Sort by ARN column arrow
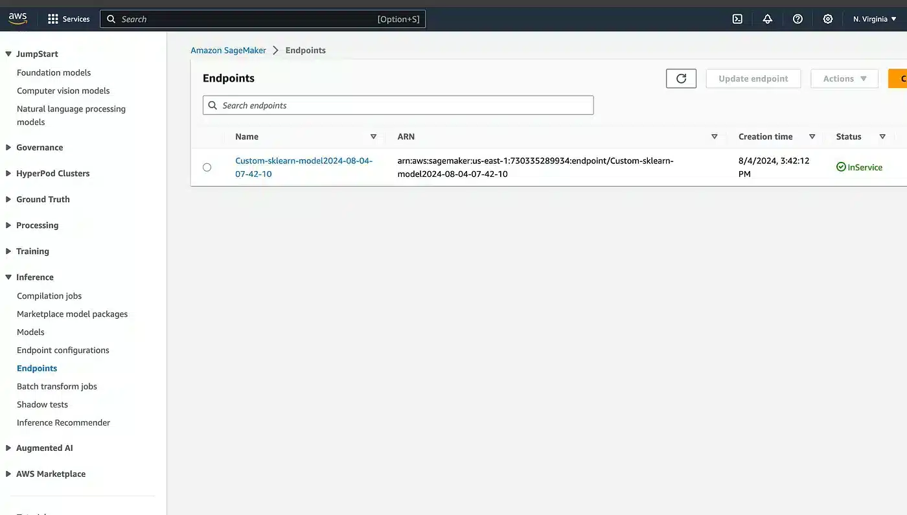 [715, 137]
